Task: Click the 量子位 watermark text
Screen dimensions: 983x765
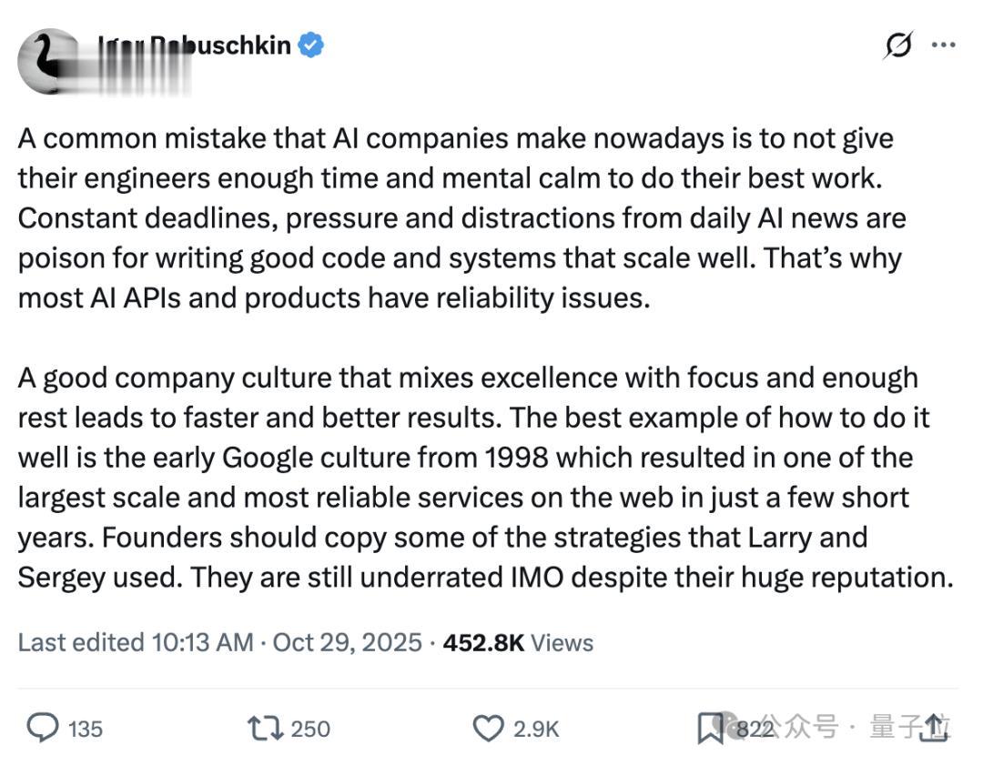Action: 897,727
